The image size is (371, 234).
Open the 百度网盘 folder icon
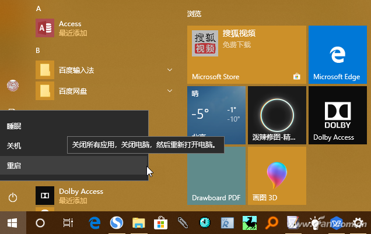point(45,91)
